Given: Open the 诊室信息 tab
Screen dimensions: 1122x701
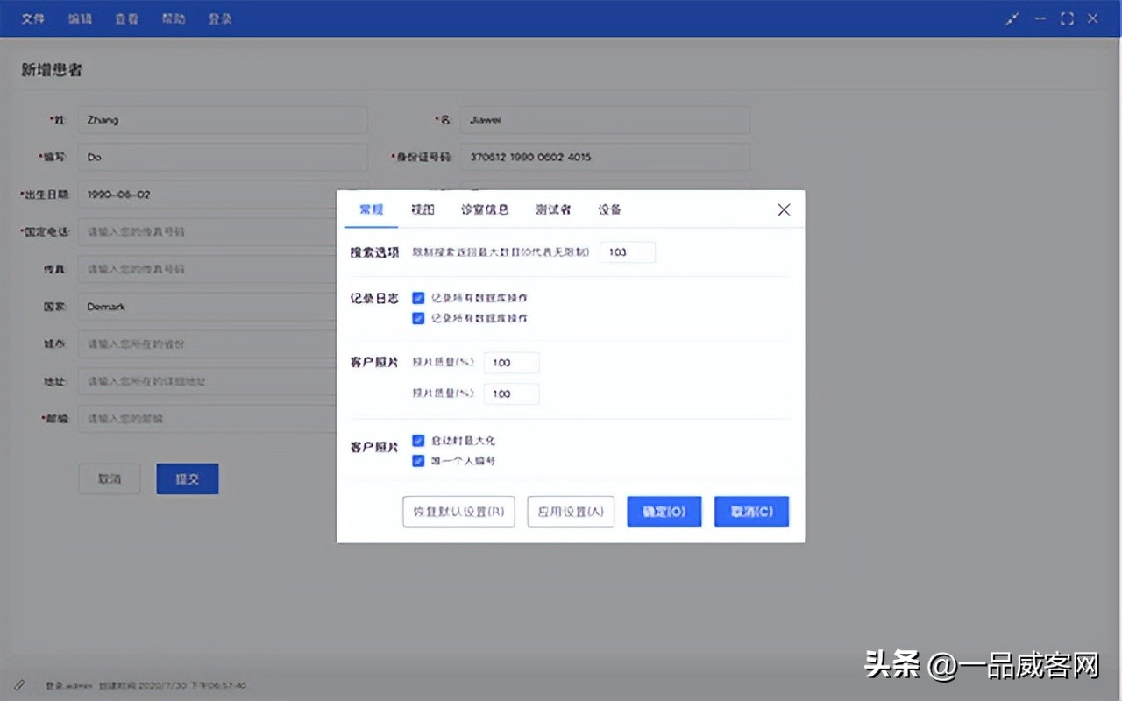Looking at the screenshot, I should point(485,209).
